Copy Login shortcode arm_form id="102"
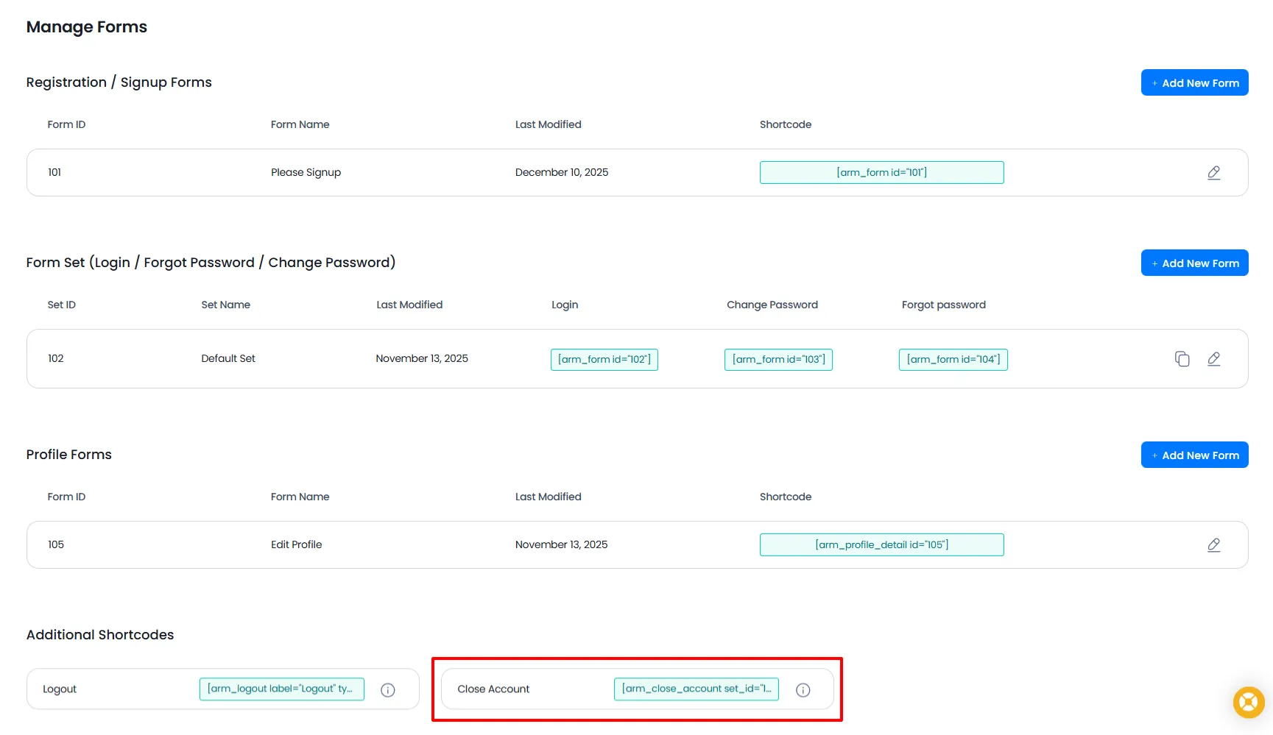The image size is (1273, 735). pyautogui.click(x=604, y=360)
